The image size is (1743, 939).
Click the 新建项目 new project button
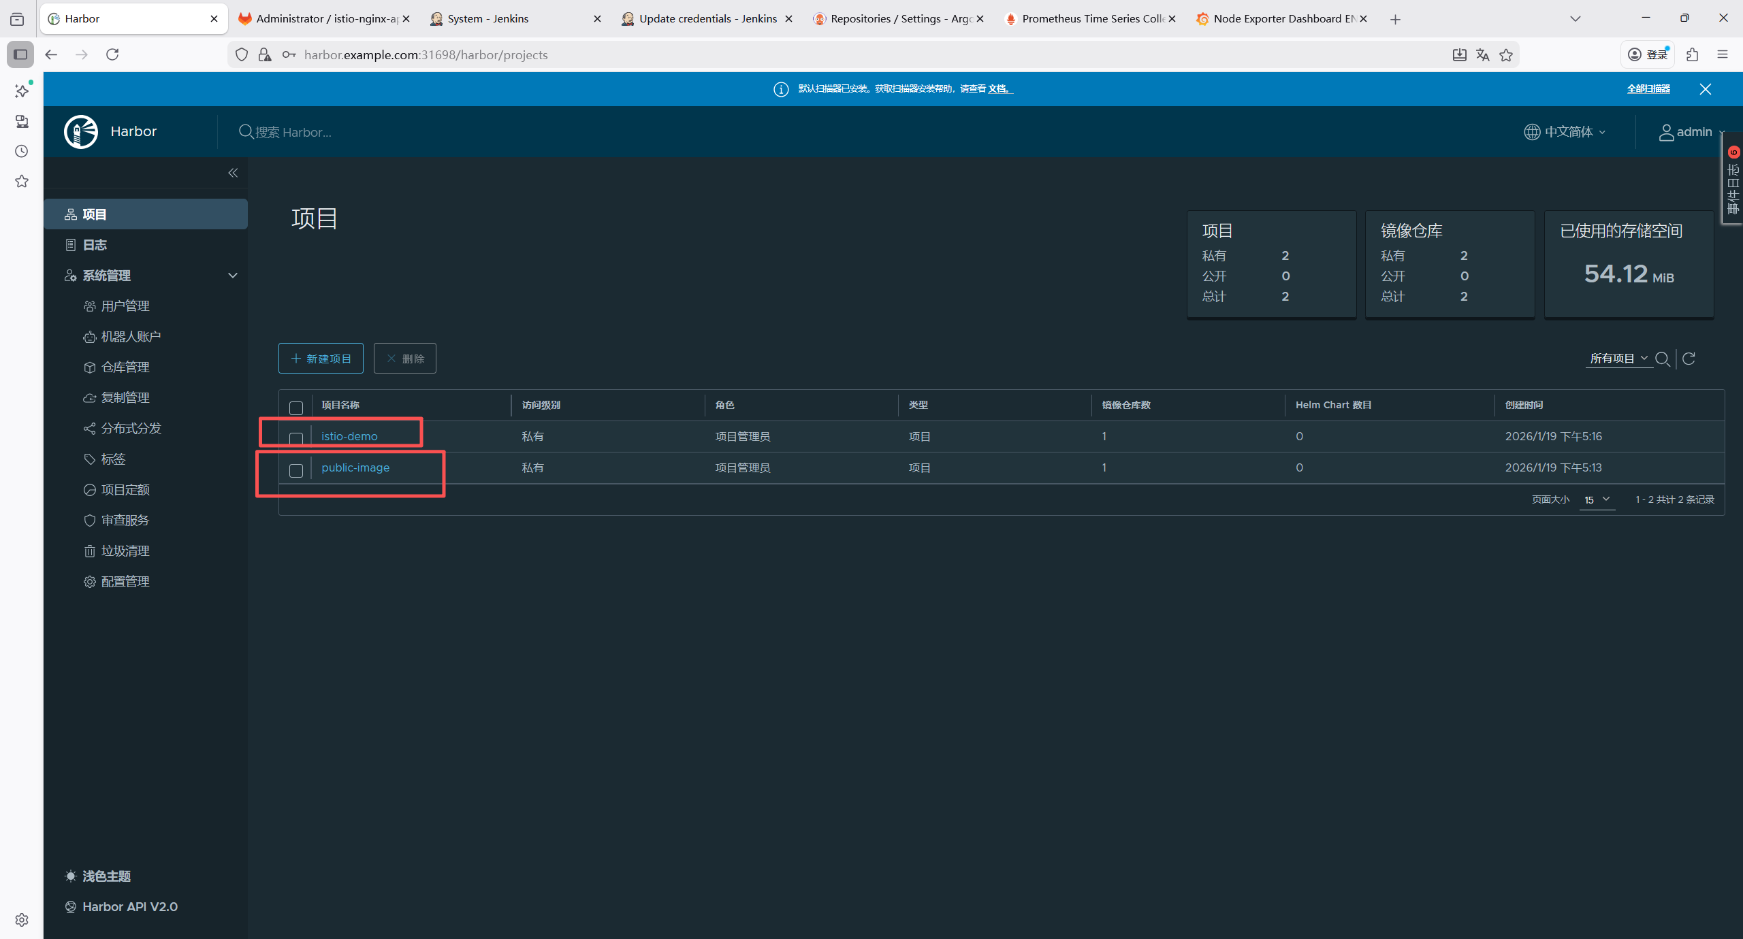click(x=321, y=359)
